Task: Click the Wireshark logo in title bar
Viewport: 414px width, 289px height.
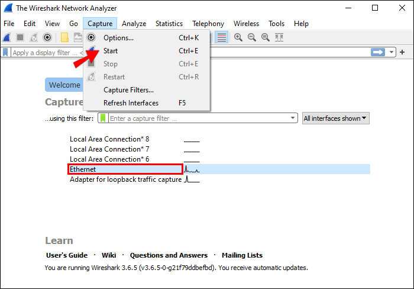Action: pyautogui.click(x=8, y=8)
